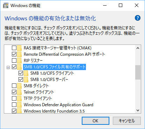Click folder icon beside Windows Defender Application Guard

[x=20, y=105]
